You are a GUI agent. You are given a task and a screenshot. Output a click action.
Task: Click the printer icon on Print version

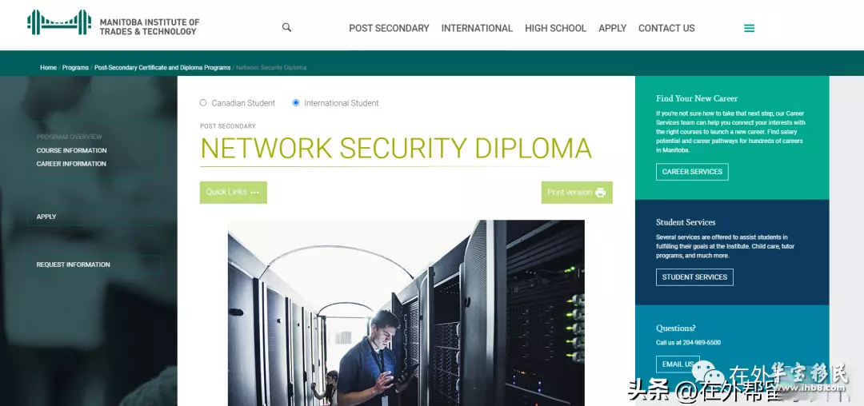click(x=601, y=193)
